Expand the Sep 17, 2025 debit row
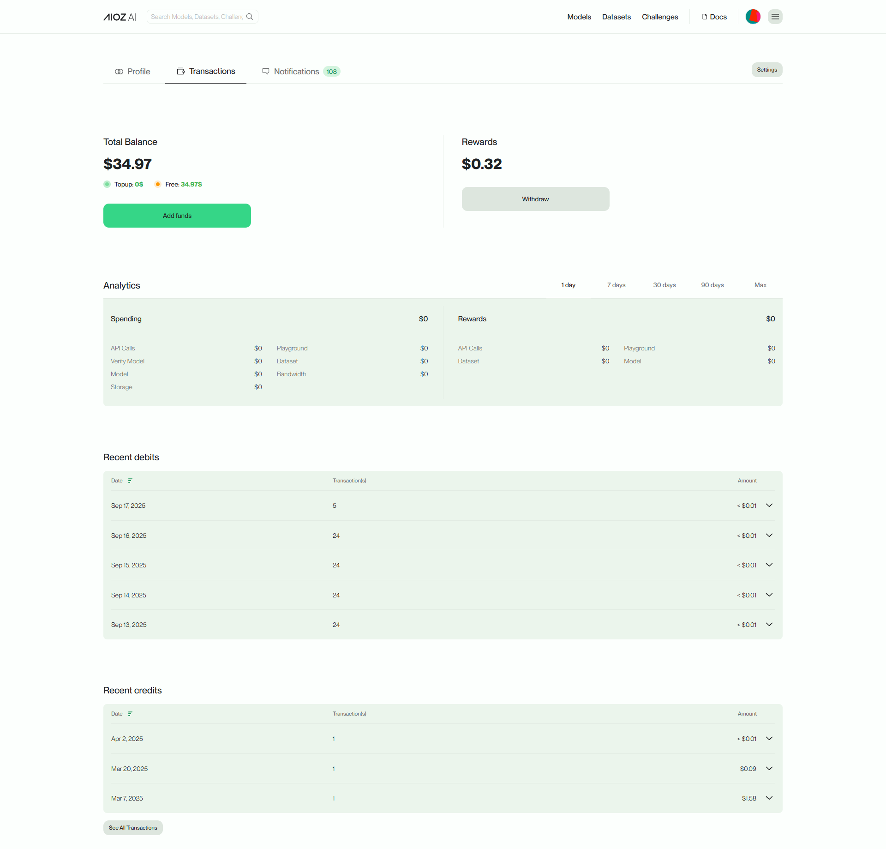Image resolution: width=886 pixels, height=849 pixels. pos(769,506)
